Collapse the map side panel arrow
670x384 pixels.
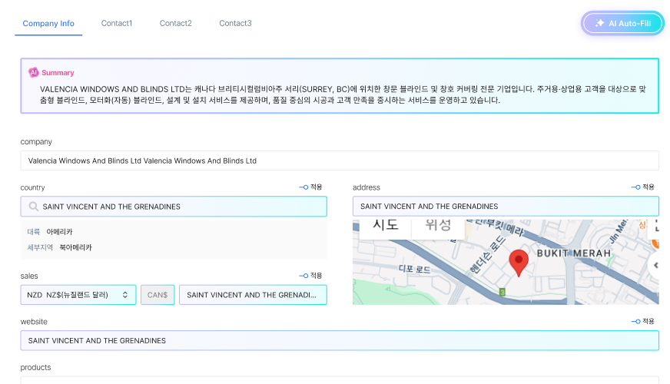point(655,265)
